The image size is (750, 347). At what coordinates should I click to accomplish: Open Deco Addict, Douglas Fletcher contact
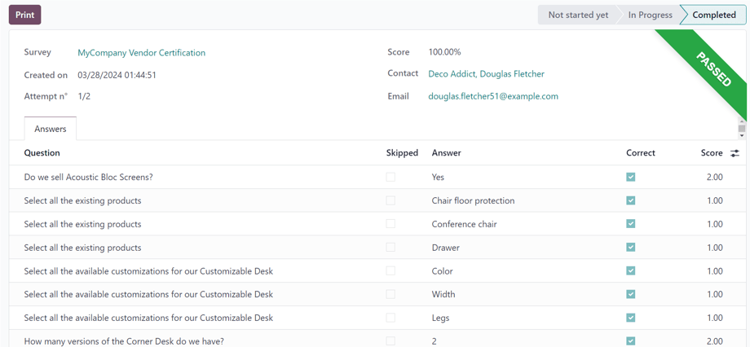tap(486, 74)
